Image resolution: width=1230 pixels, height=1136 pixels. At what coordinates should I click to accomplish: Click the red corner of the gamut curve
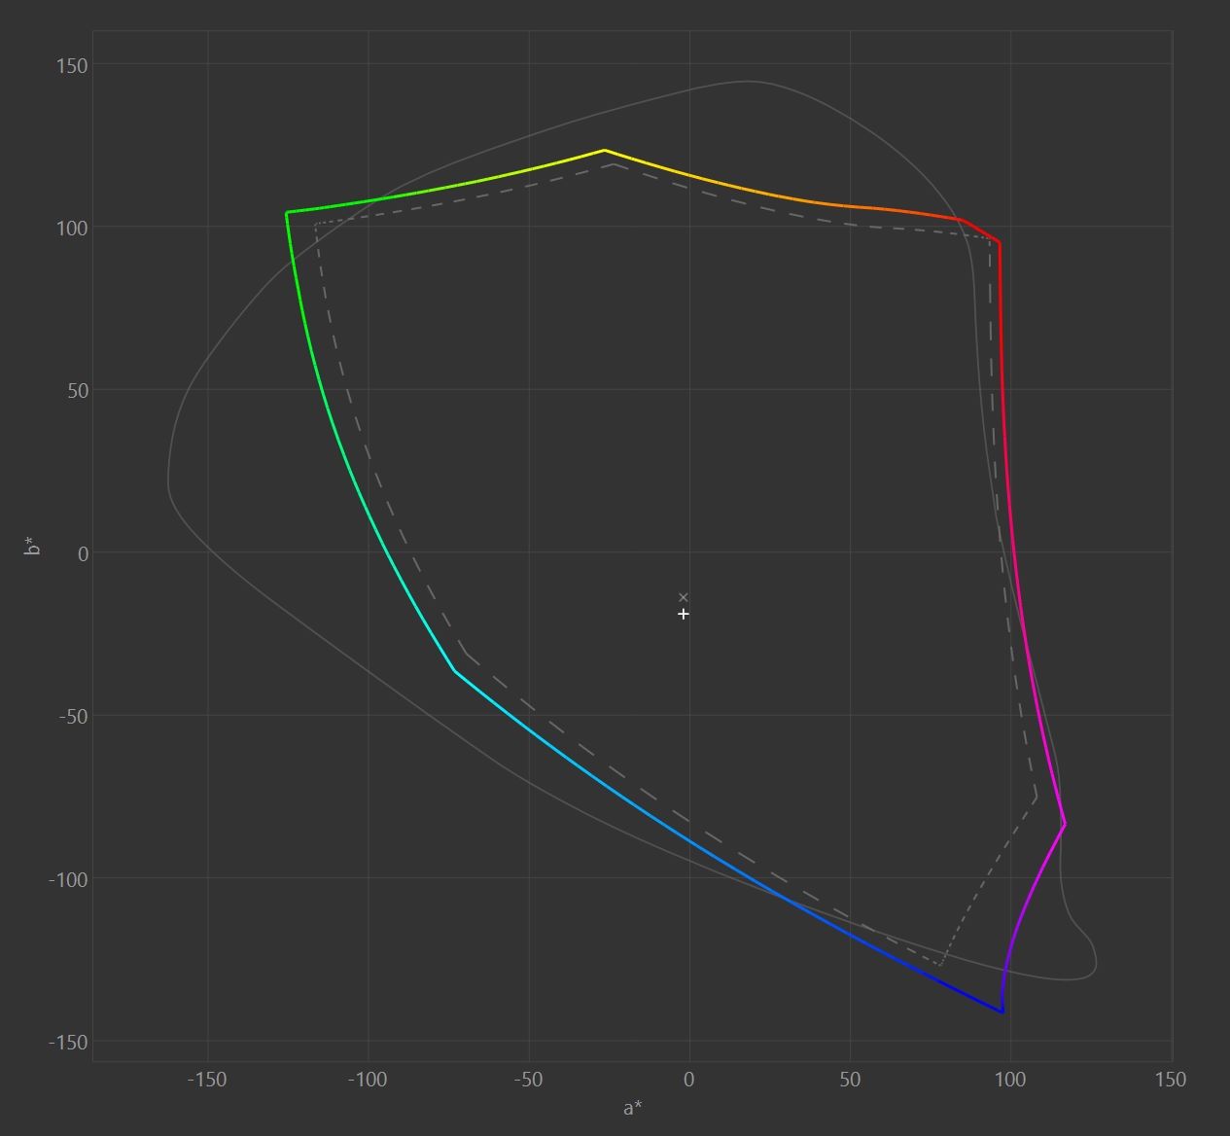999,243
